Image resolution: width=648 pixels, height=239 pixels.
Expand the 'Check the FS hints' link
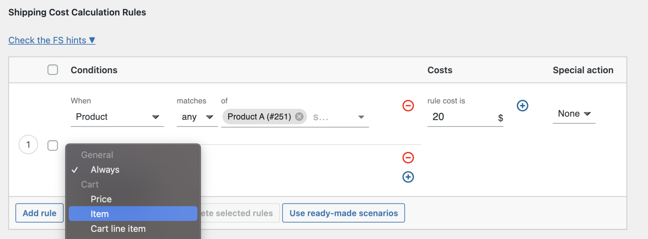pos(52,40)
